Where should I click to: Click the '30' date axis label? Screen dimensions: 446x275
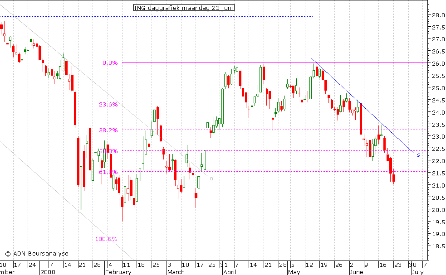click(x=413, y=265)
